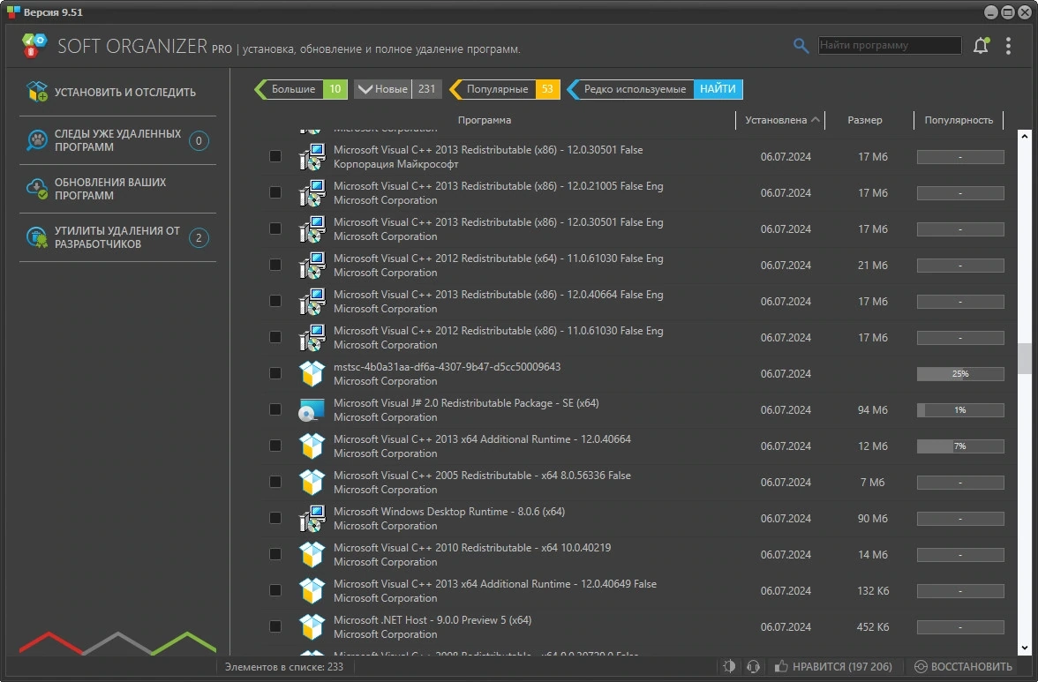Click the vertical scrollbar thumb
The width and height of the screenshot is (1038, 682).
1025,358
